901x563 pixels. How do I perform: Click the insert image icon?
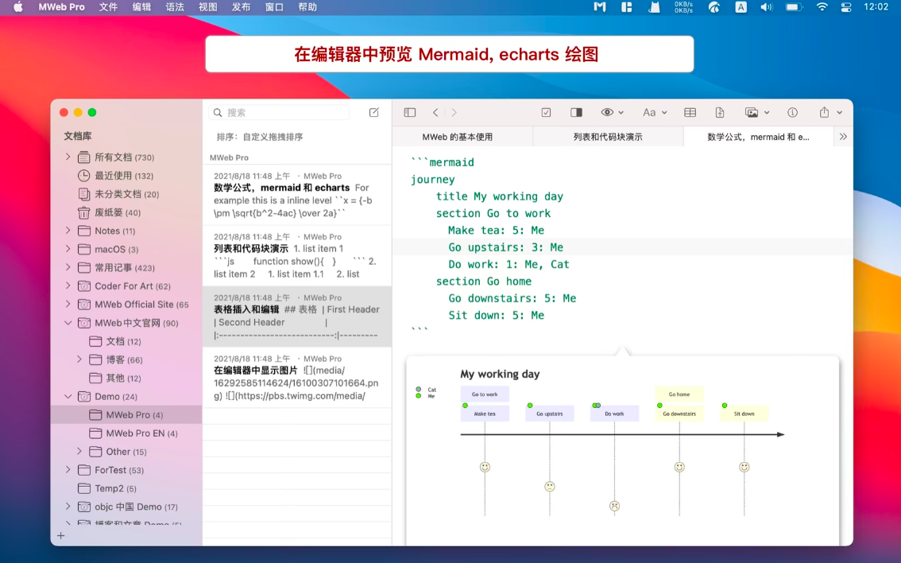click(x=751, y=113)
